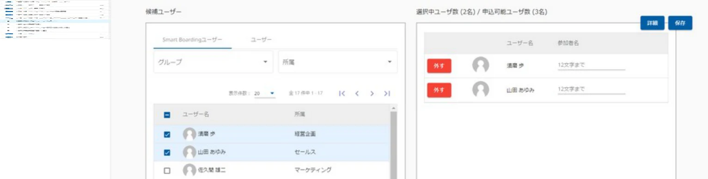The image size is (708, 179).
Task: Uncheck the 山田 あゆみ checkbox
Action: 167,153
